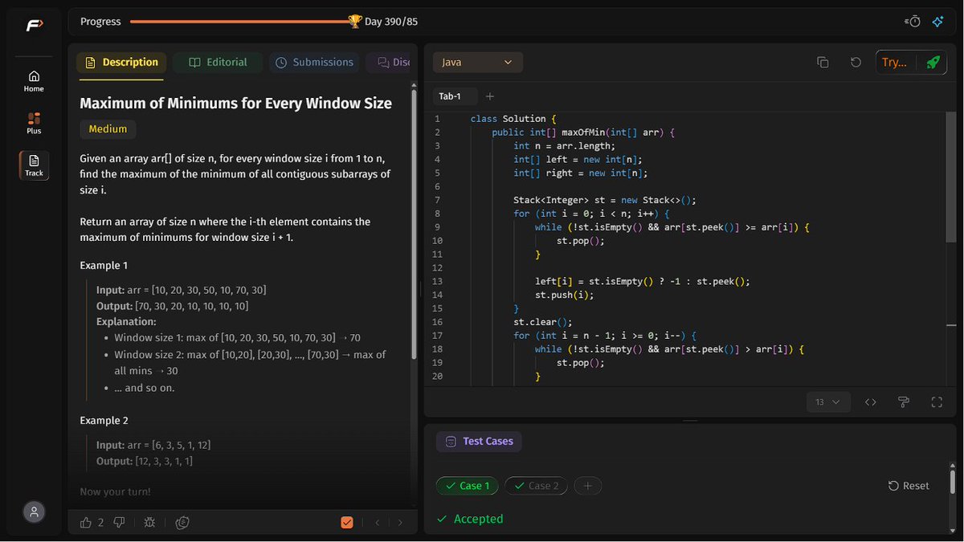Reset code with the undo arrow icon
The height and width of the screenshot is (542, 964).
[856, 62]
